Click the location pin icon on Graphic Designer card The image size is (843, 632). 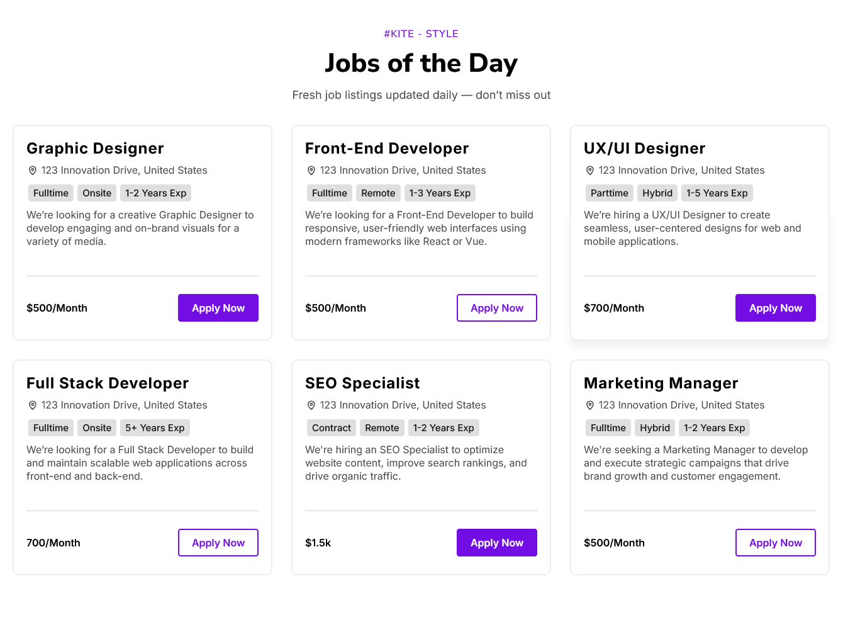[x=32, y=170]
